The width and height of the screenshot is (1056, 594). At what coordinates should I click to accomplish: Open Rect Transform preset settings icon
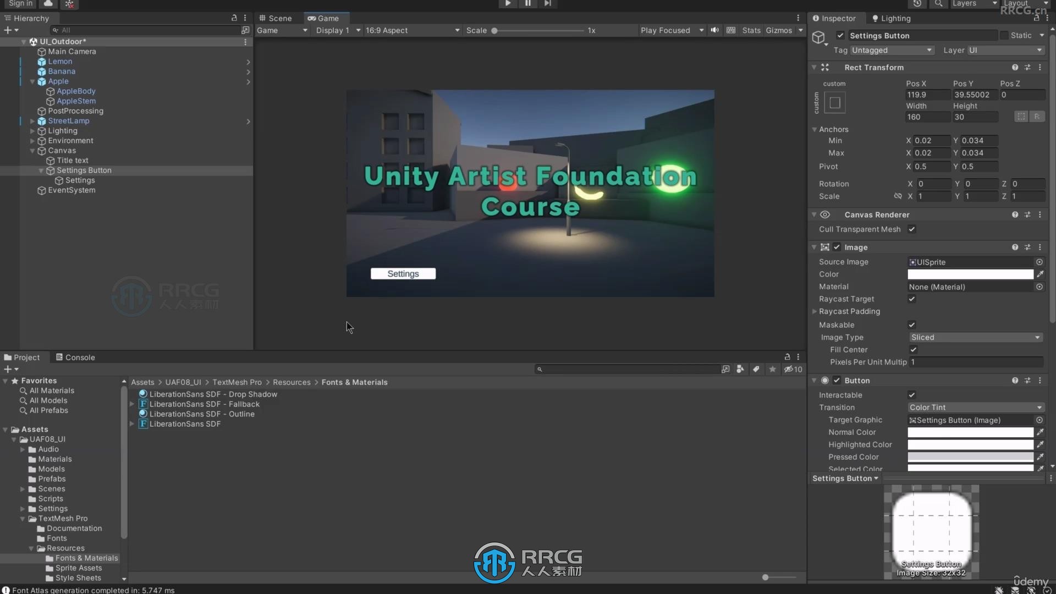1027,67
